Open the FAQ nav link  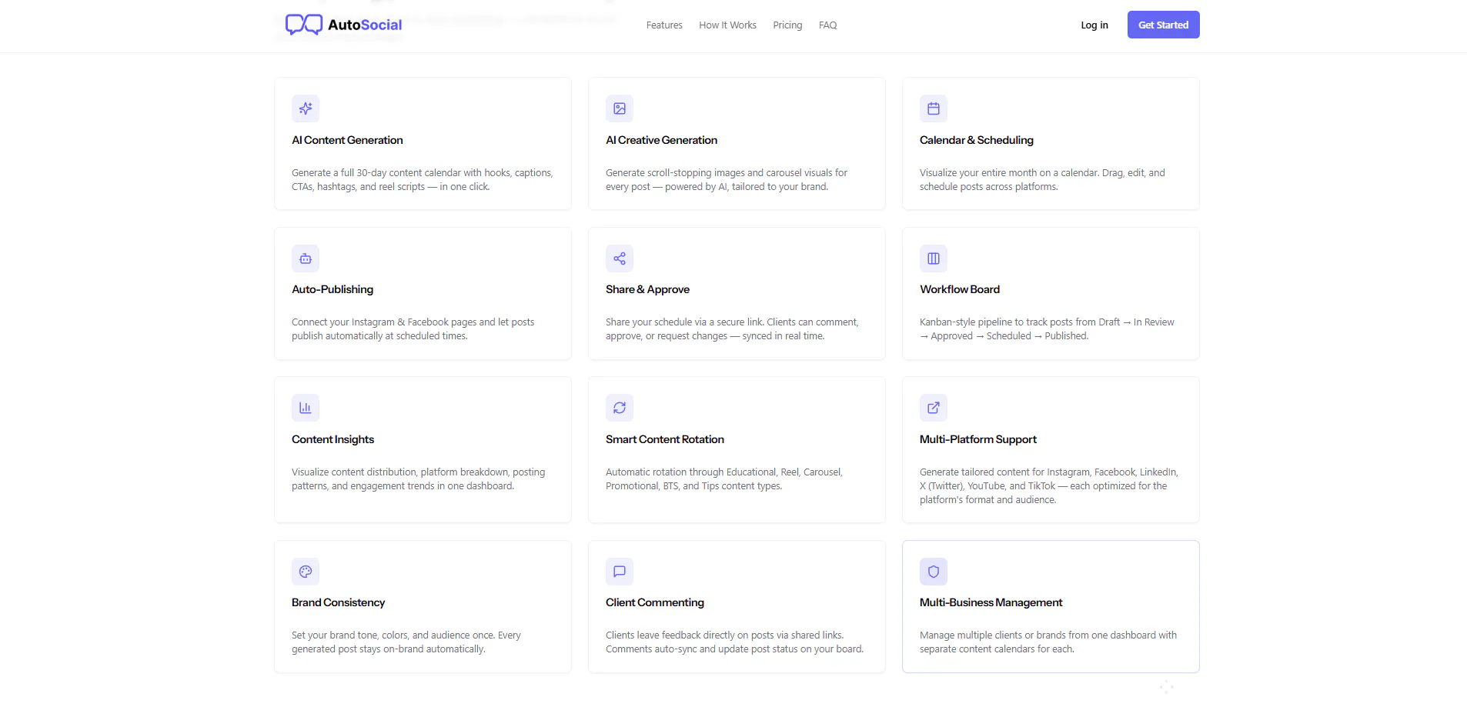[x=827, y=25]
